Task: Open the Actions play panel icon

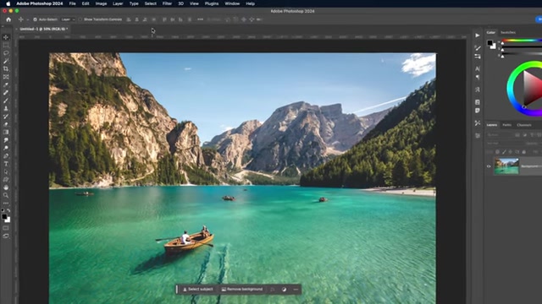Action: [478, 35]
